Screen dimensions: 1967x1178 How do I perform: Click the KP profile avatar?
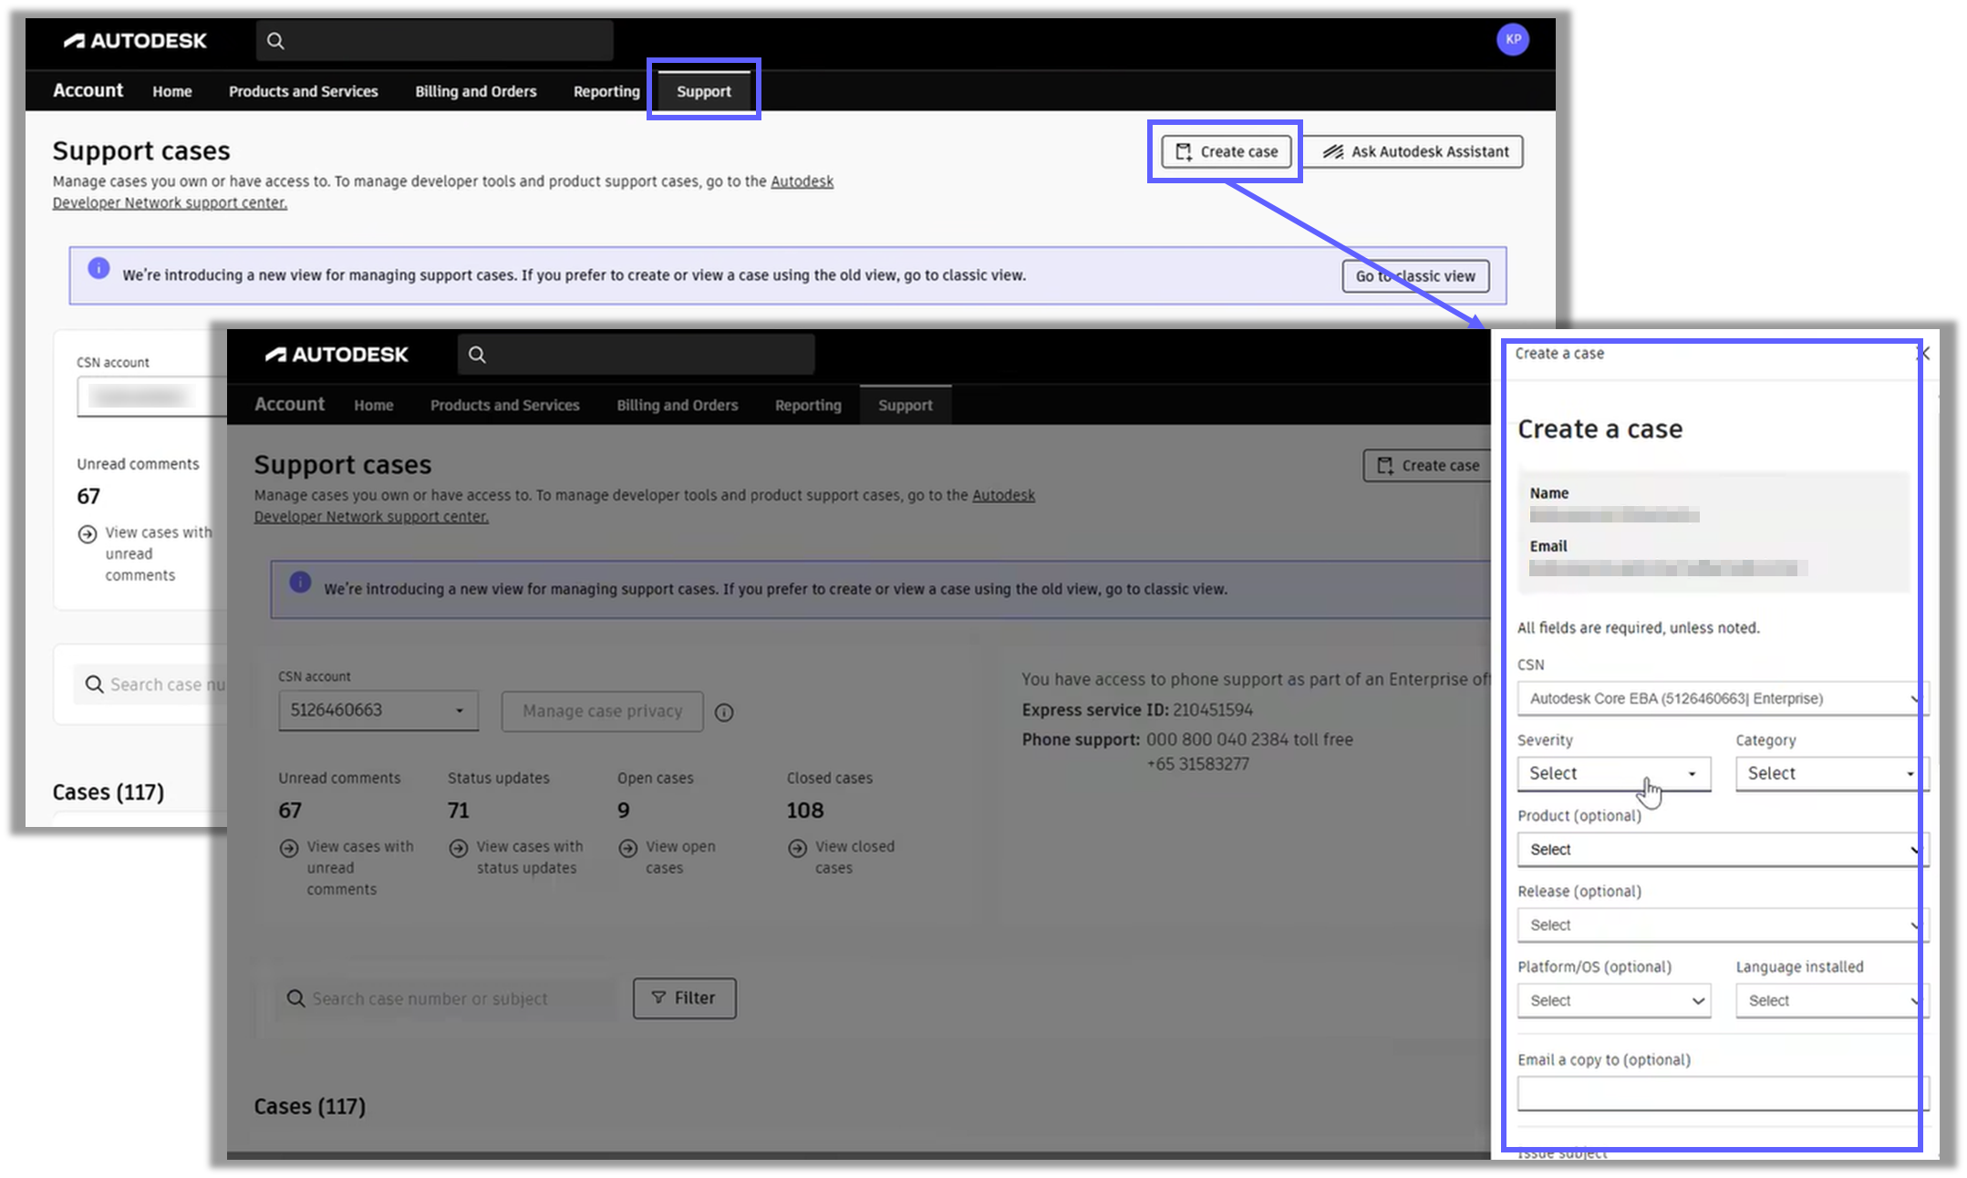tap(1513, 40)
